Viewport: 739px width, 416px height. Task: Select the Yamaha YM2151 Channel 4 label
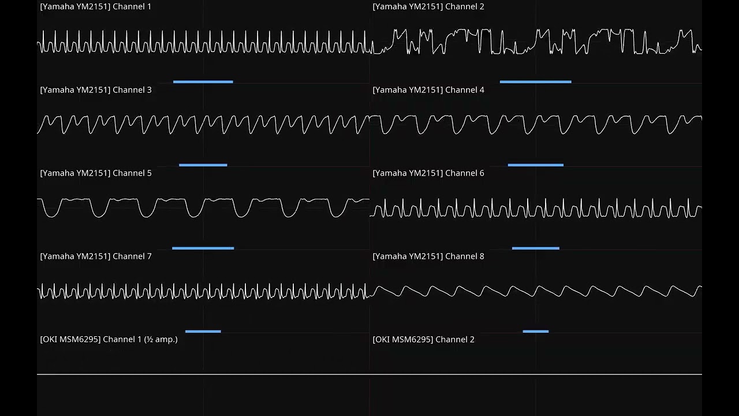428,90
